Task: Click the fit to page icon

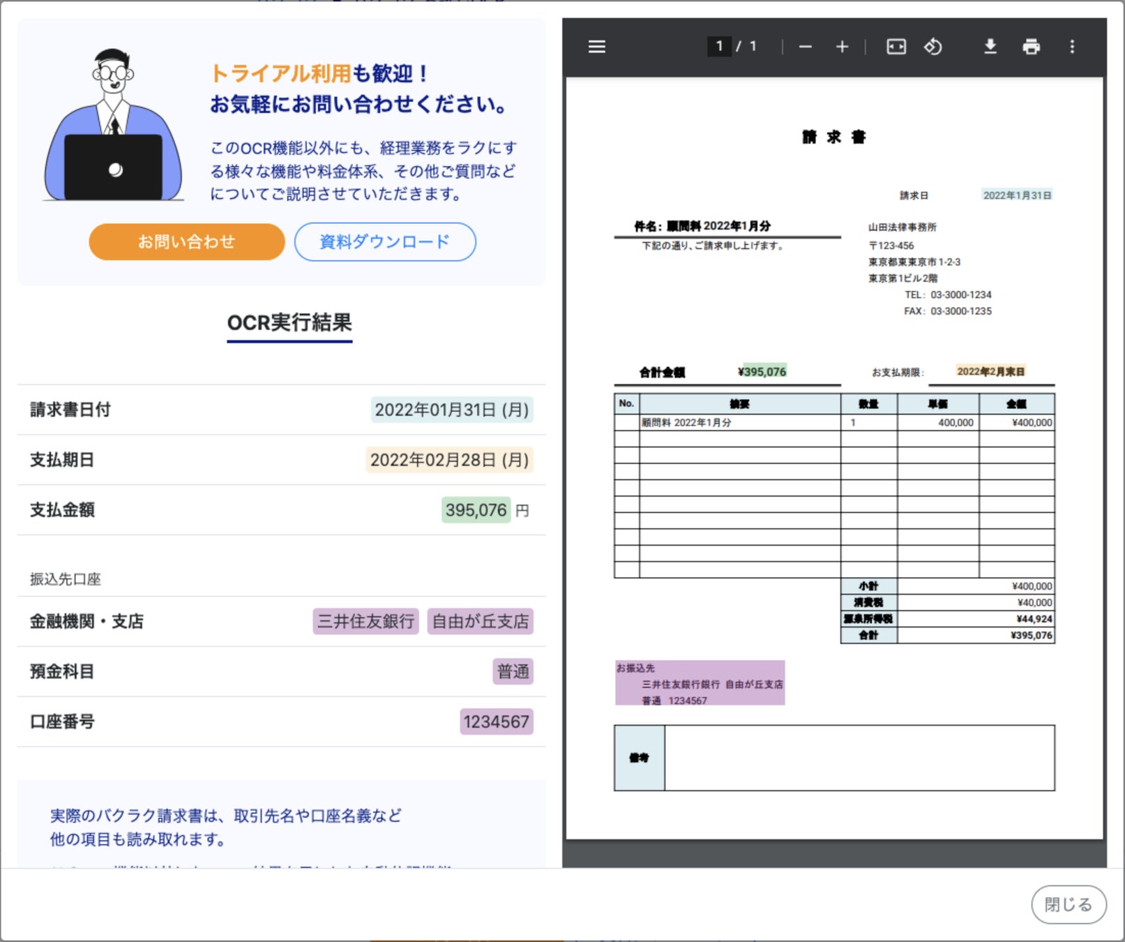Action: [x=896, y=47]
